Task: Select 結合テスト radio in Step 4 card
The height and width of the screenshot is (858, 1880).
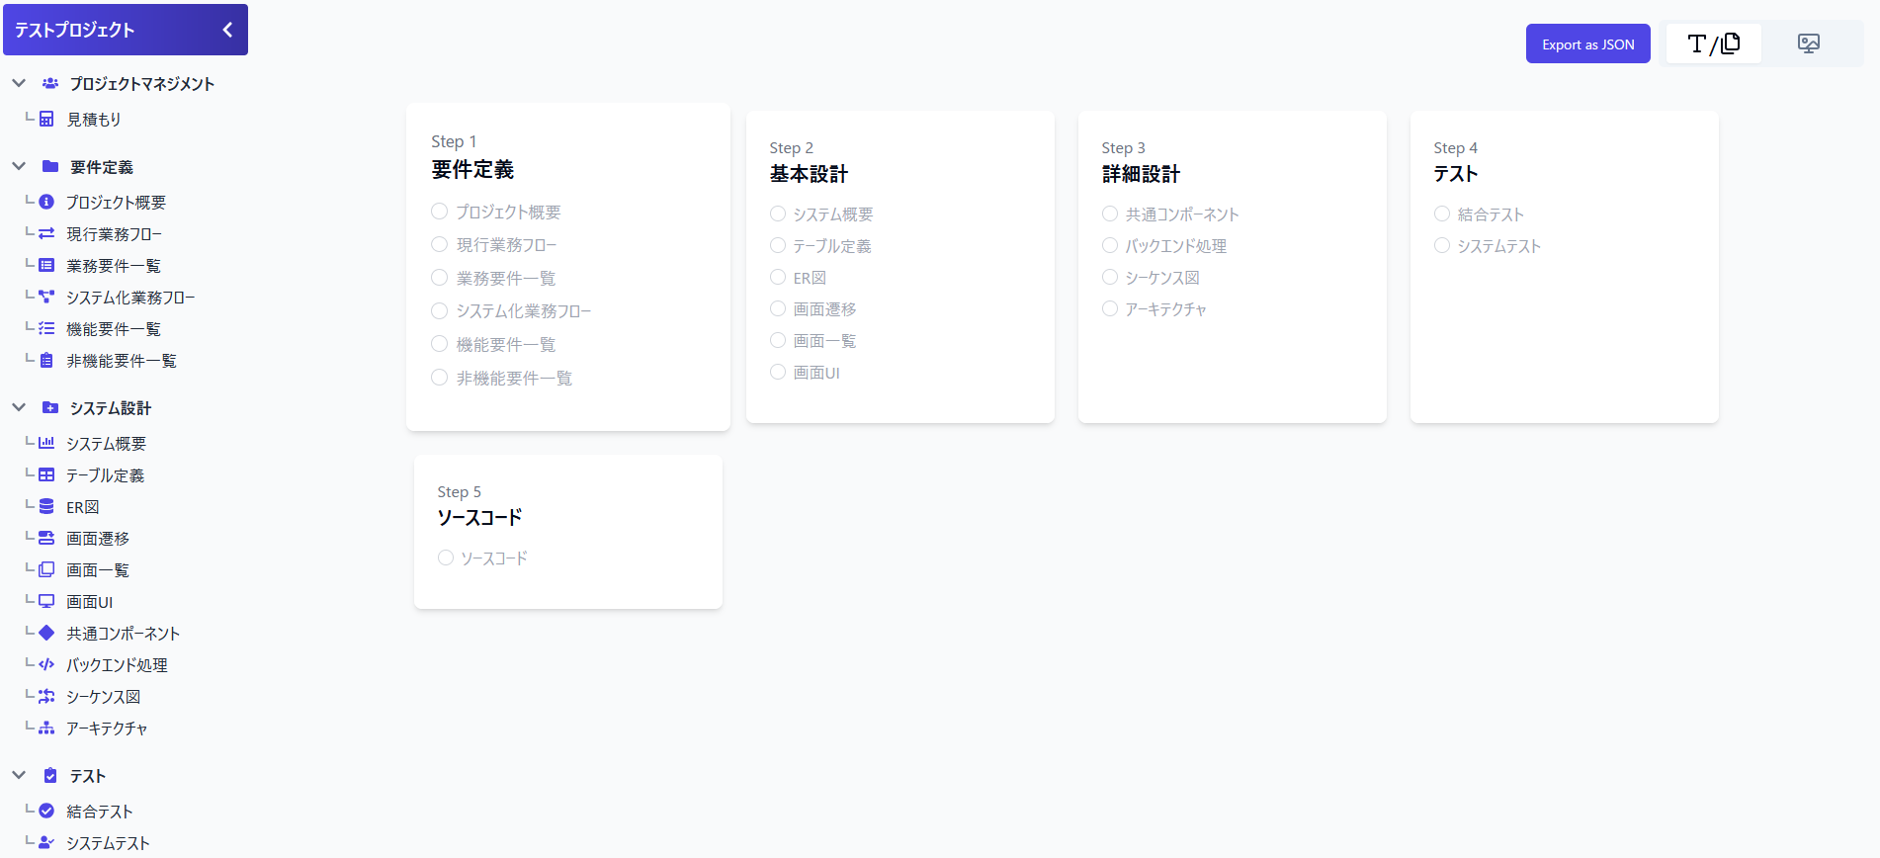Action: point(1442,214)
